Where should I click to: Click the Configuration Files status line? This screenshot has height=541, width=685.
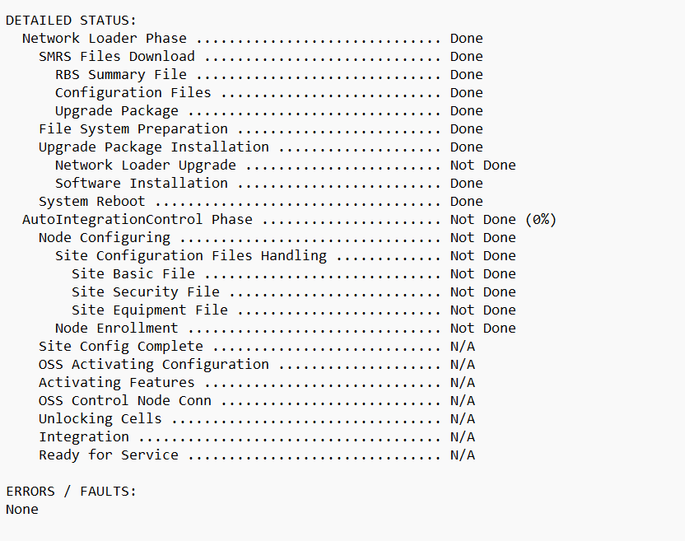pos(269,93)
